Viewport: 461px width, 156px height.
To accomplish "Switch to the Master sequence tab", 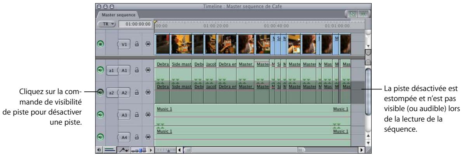I will [x=118, y=15].
